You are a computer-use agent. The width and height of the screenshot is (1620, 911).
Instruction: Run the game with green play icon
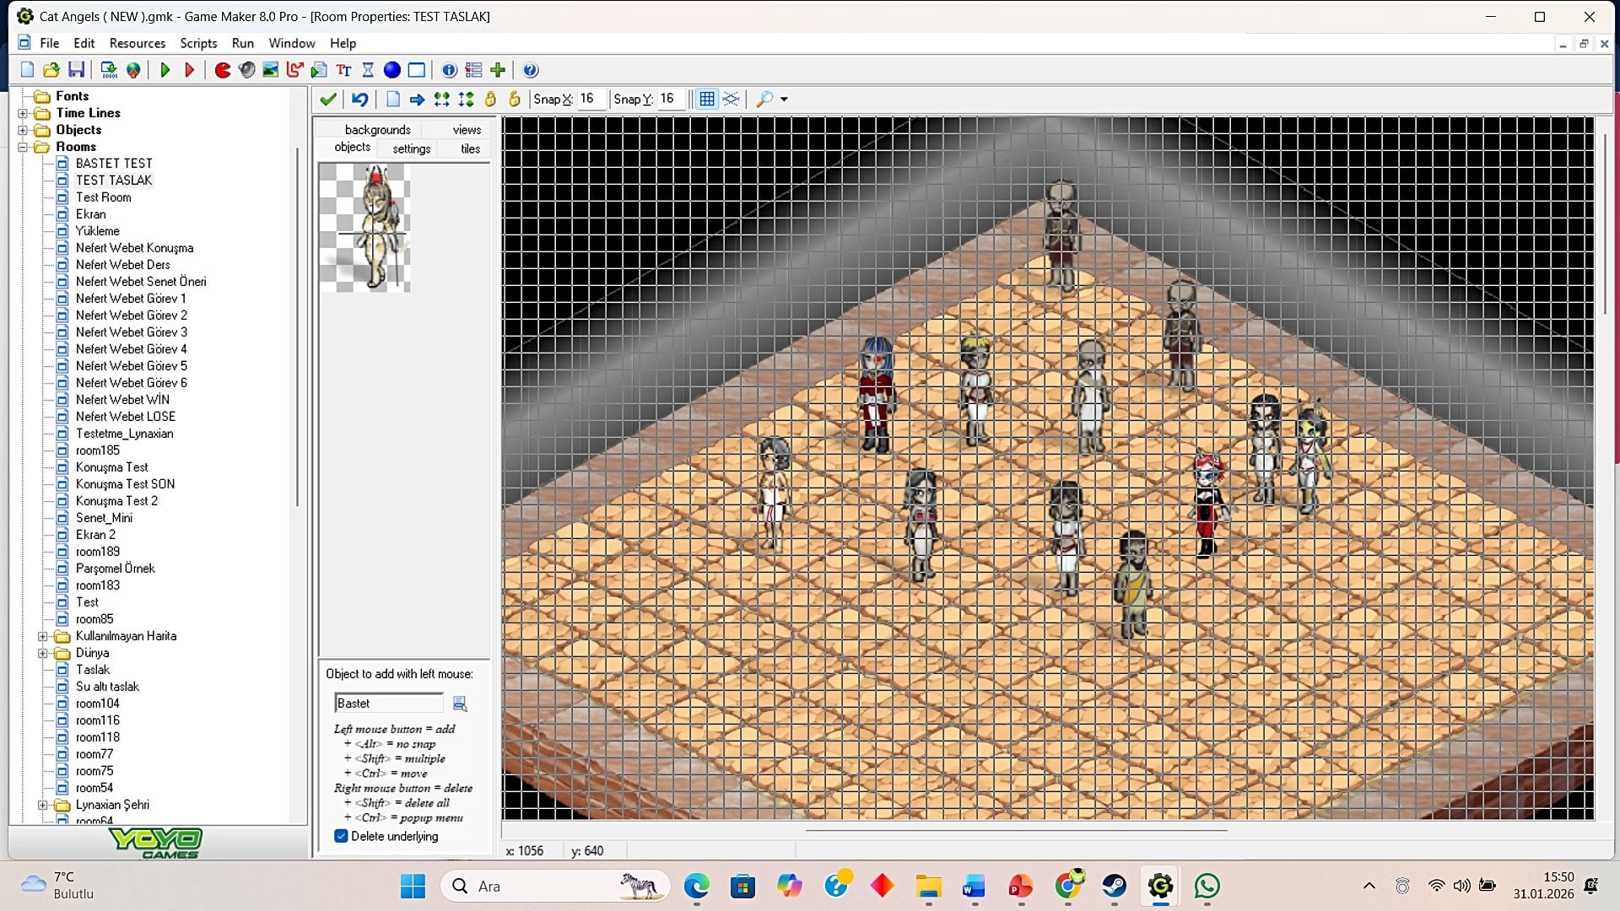165,70
